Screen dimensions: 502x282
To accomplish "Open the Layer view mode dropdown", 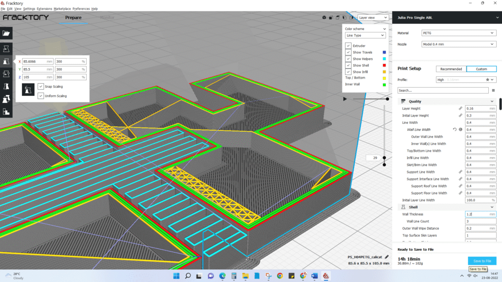I will click(x=373, y=18).
